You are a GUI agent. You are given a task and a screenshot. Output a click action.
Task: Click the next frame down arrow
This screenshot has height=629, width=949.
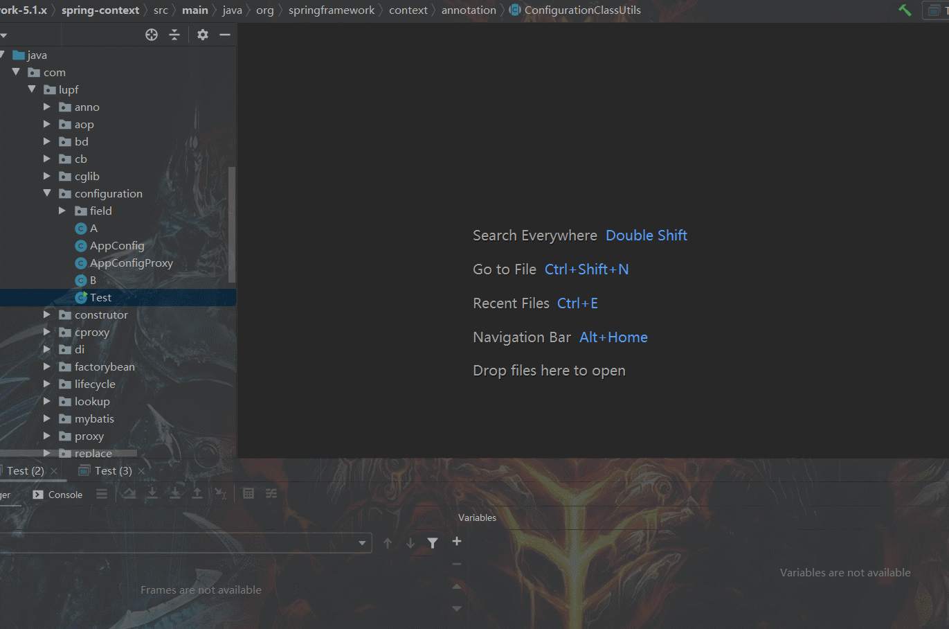410,543
